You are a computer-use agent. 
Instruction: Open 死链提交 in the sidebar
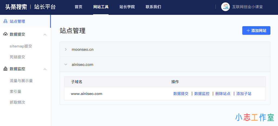pos(17,57)
